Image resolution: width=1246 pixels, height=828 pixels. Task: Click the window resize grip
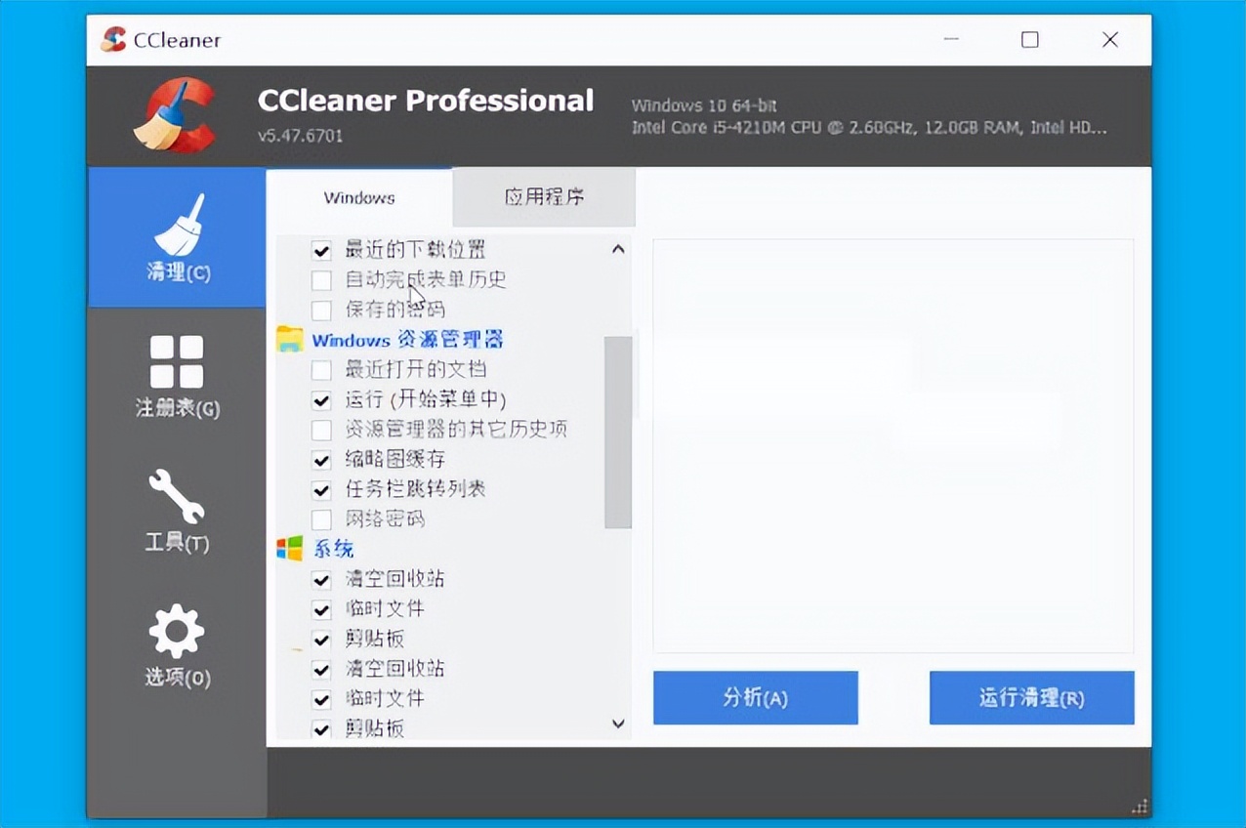1139,807
